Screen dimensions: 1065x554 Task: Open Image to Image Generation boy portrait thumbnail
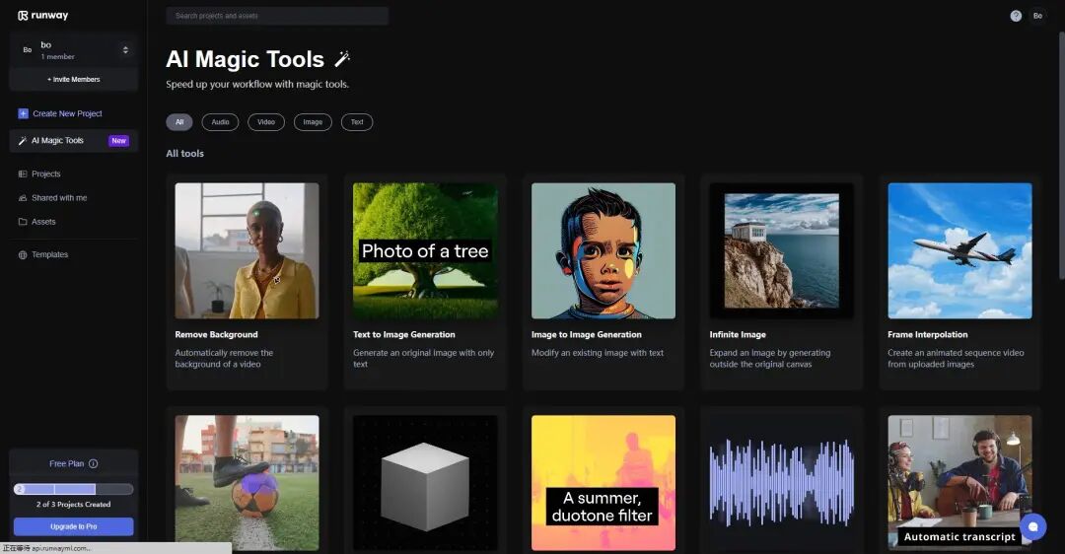tap(603, 250)
